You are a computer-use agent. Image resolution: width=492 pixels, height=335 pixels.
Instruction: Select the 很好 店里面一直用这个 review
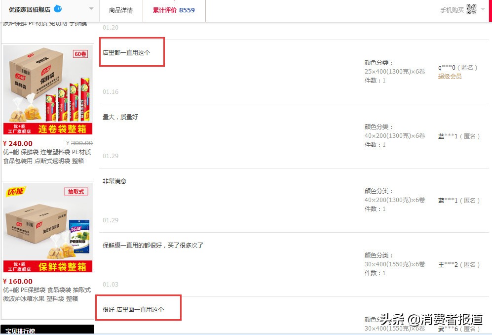coord(133,309)
